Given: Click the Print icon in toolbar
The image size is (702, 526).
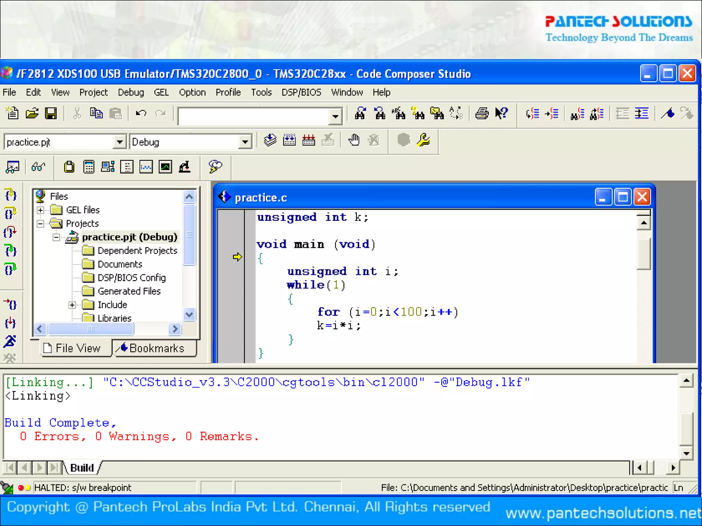Looking at the screenshot, I should tap(482, 113).
